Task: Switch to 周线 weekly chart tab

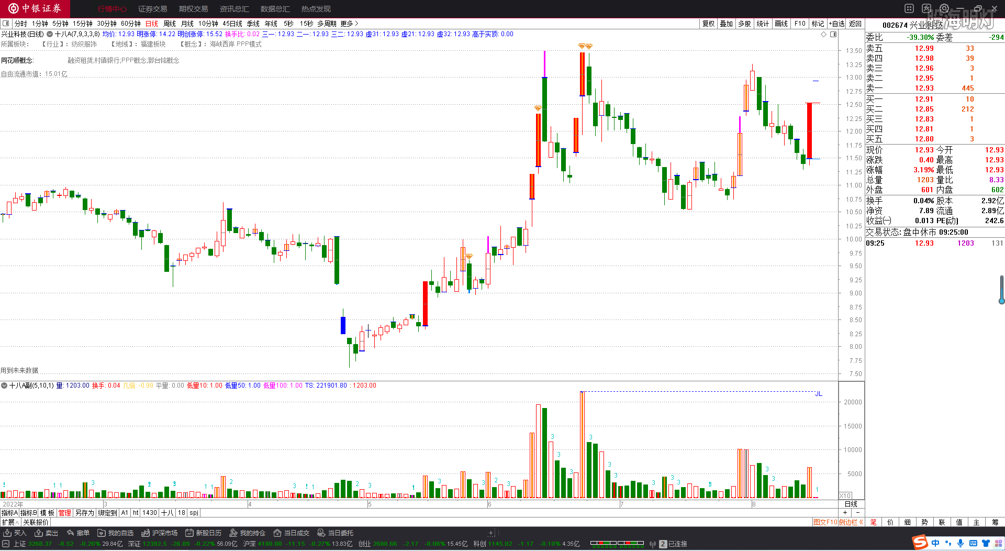Action: tap(170, 24)
